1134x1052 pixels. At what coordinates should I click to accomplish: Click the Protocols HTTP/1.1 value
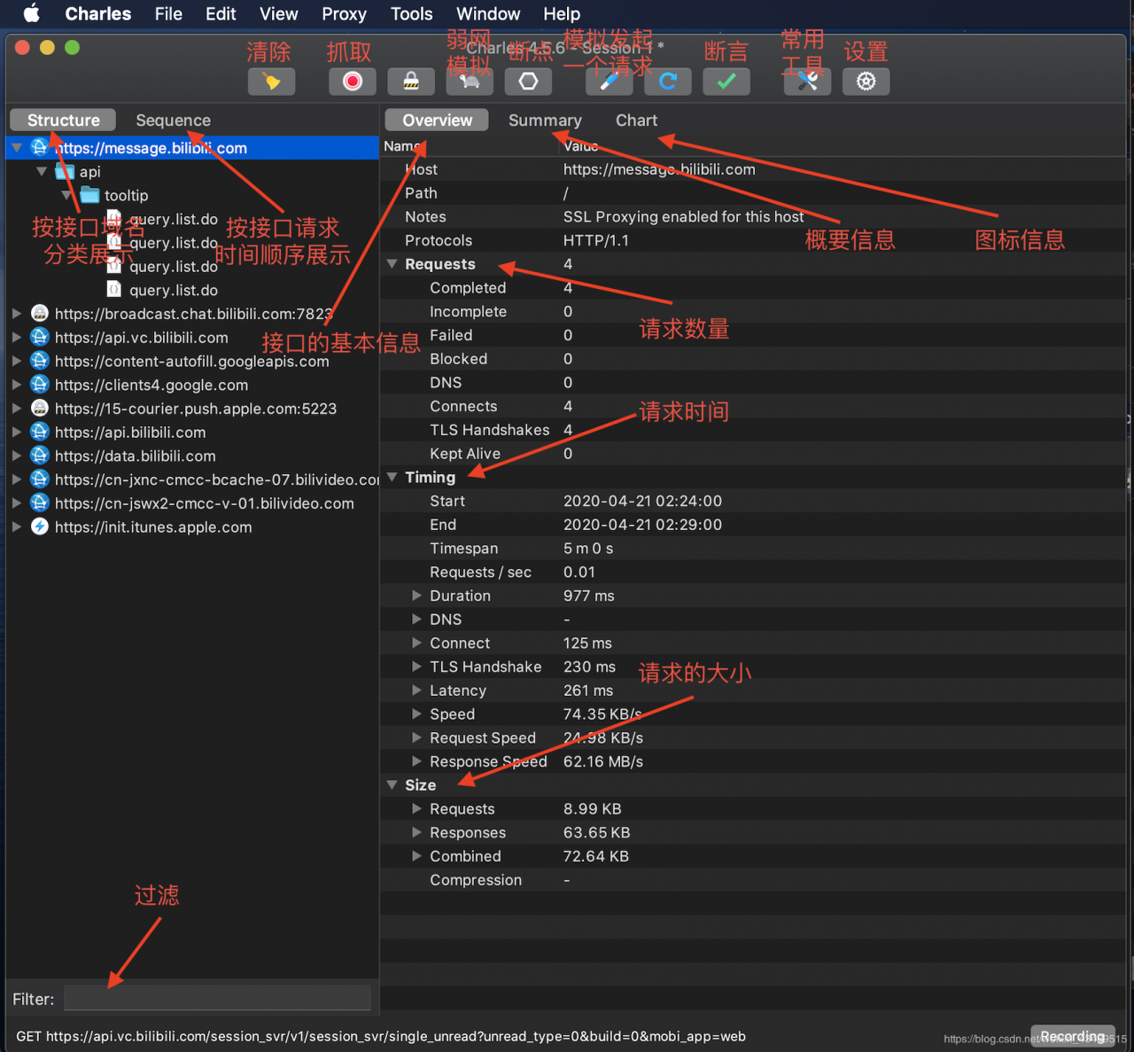pyautogui.click(x=596, y=240)
